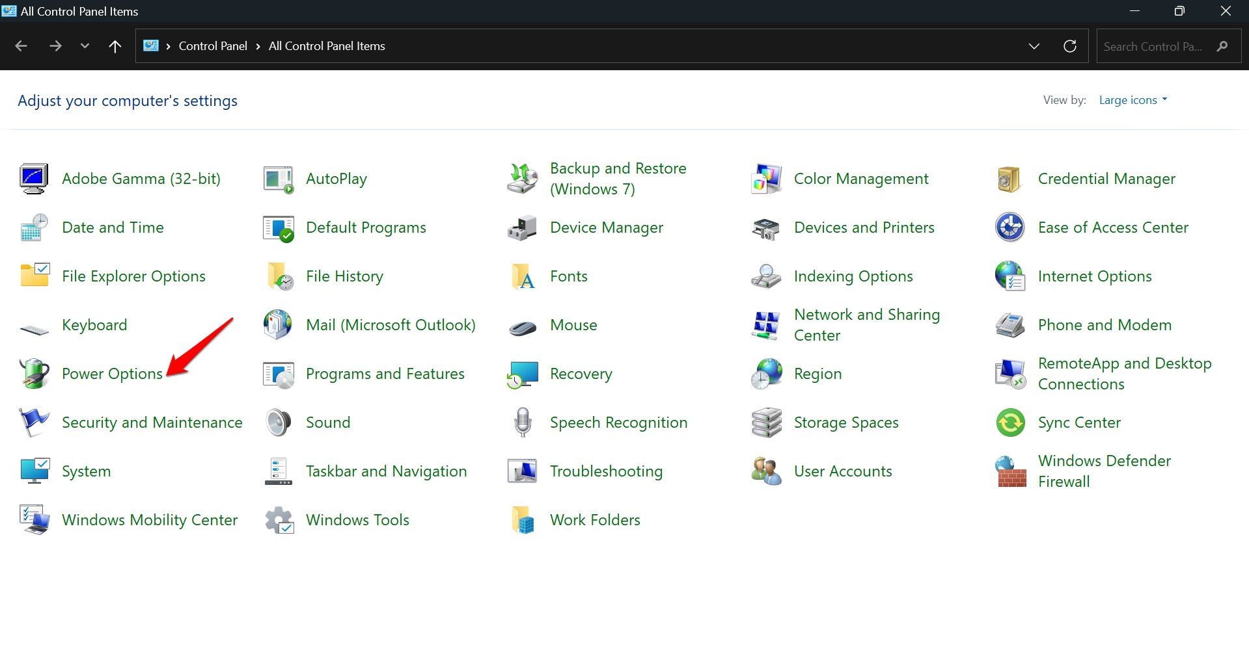The height and width of the screenshot is (652, 1249).
Task: Click the Windows Tools link
Action: (x=357, y=520)
